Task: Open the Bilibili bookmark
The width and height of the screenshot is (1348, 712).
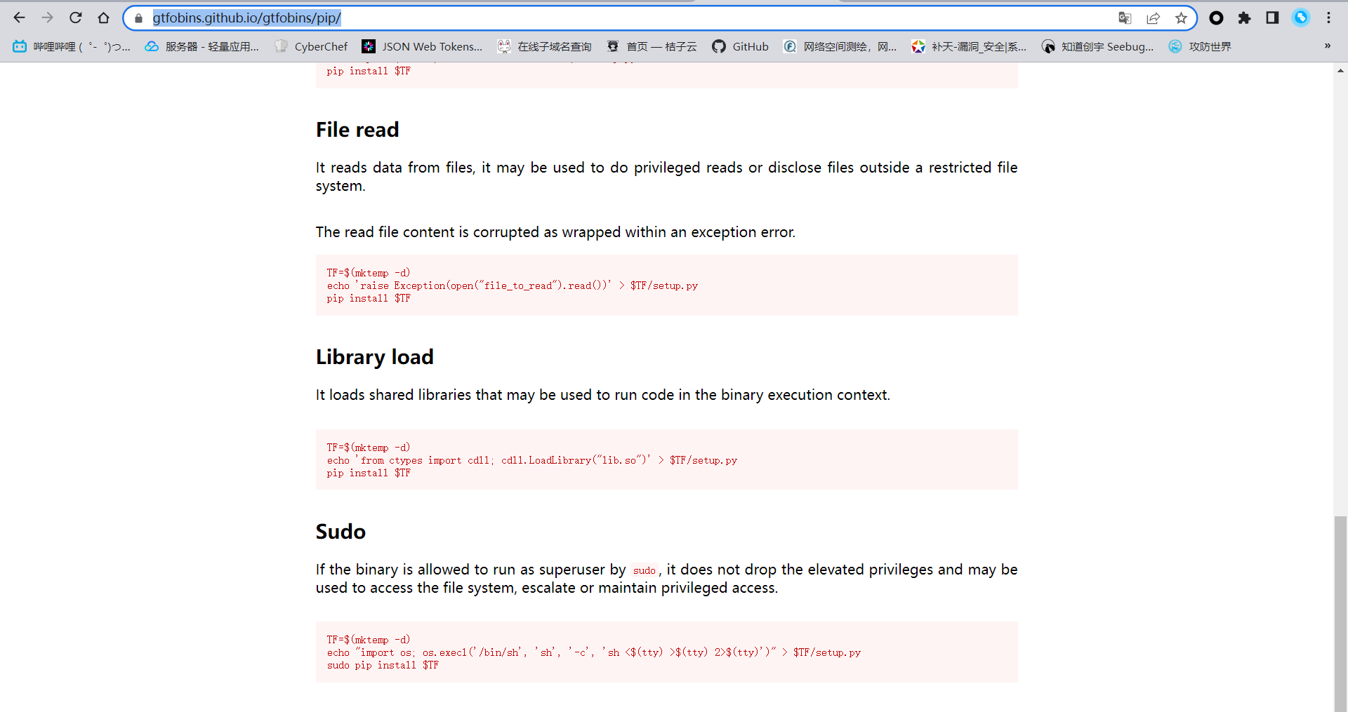Action: click(72, 46)
